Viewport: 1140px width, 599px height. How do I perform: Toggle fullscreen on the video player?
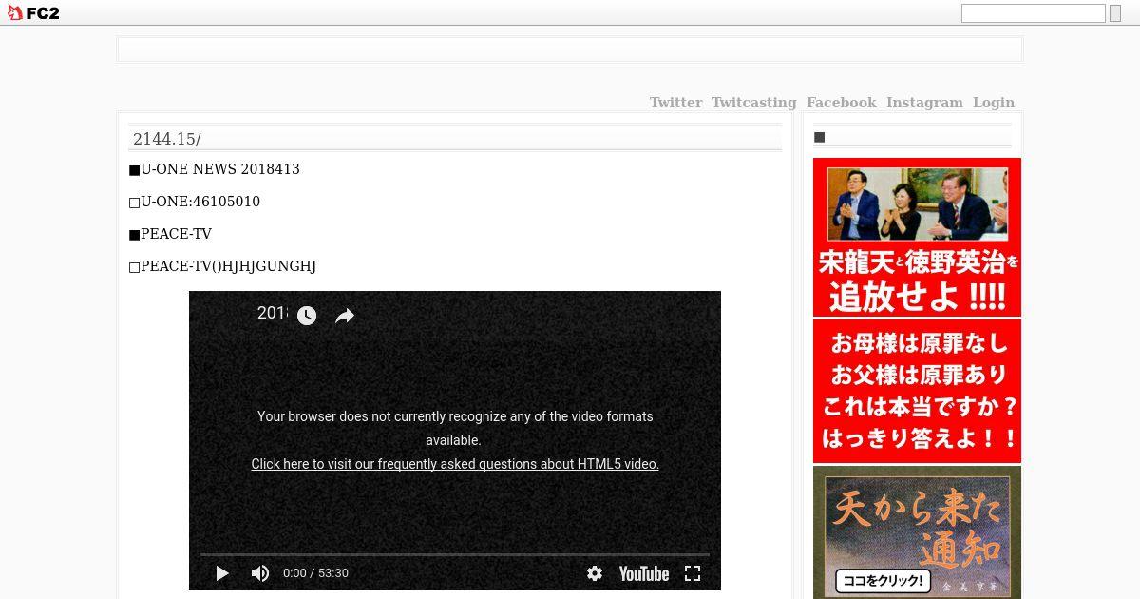tap(693, 573)
